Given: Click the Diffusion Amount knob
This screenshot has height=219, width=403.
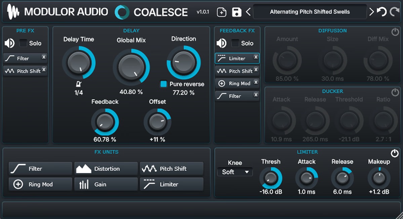Looking at the screenshot, I should point(287,60).
